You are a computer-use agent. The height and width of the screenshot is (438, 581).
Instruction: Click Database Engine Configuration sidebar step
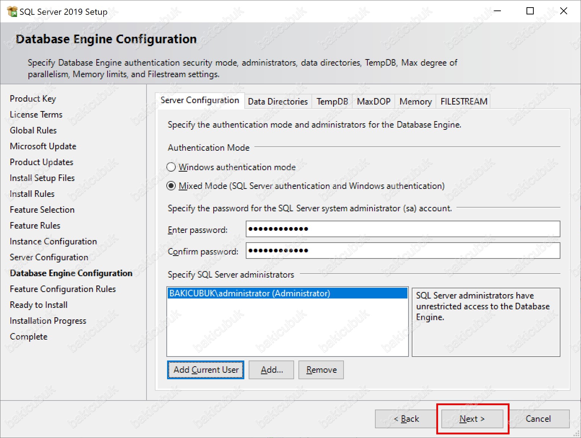[x=71, y=273]
